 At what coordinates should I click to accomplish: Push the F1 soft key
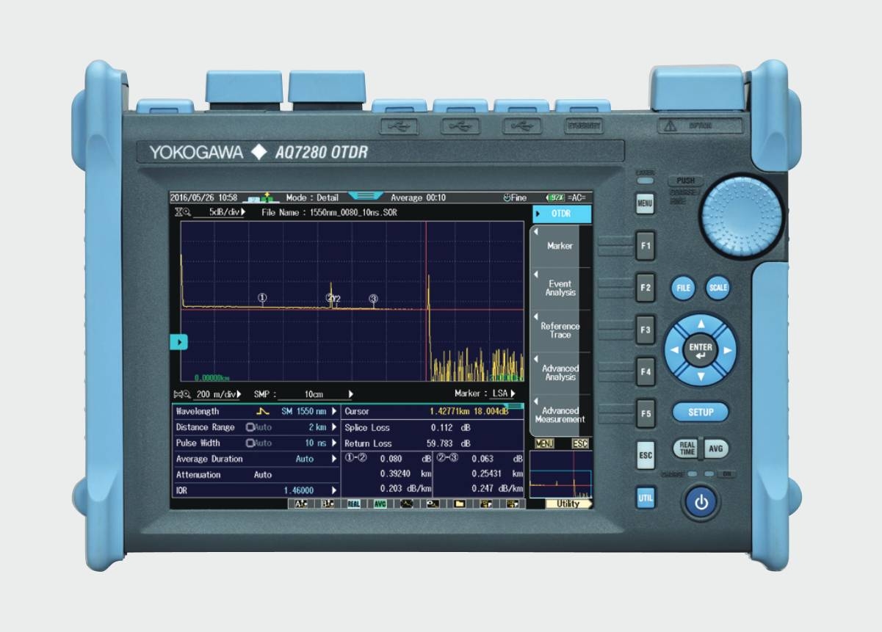[x=645, y=246]
